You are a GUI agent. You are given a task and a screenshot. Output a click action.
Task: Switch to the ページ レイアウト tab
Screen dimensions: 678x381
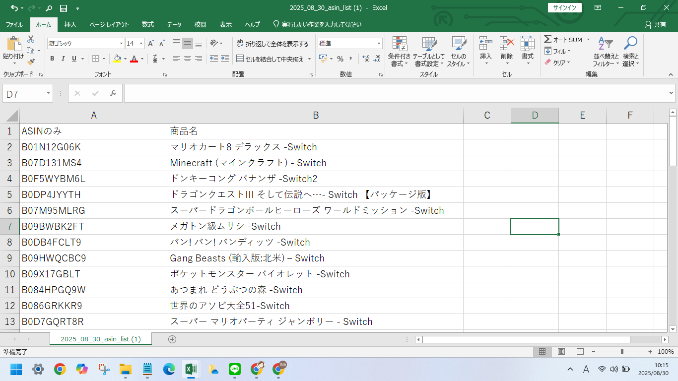109,24
